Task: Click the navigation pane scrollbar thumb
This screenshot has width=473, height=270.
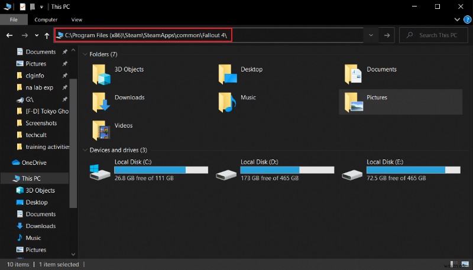Action: 73,143
